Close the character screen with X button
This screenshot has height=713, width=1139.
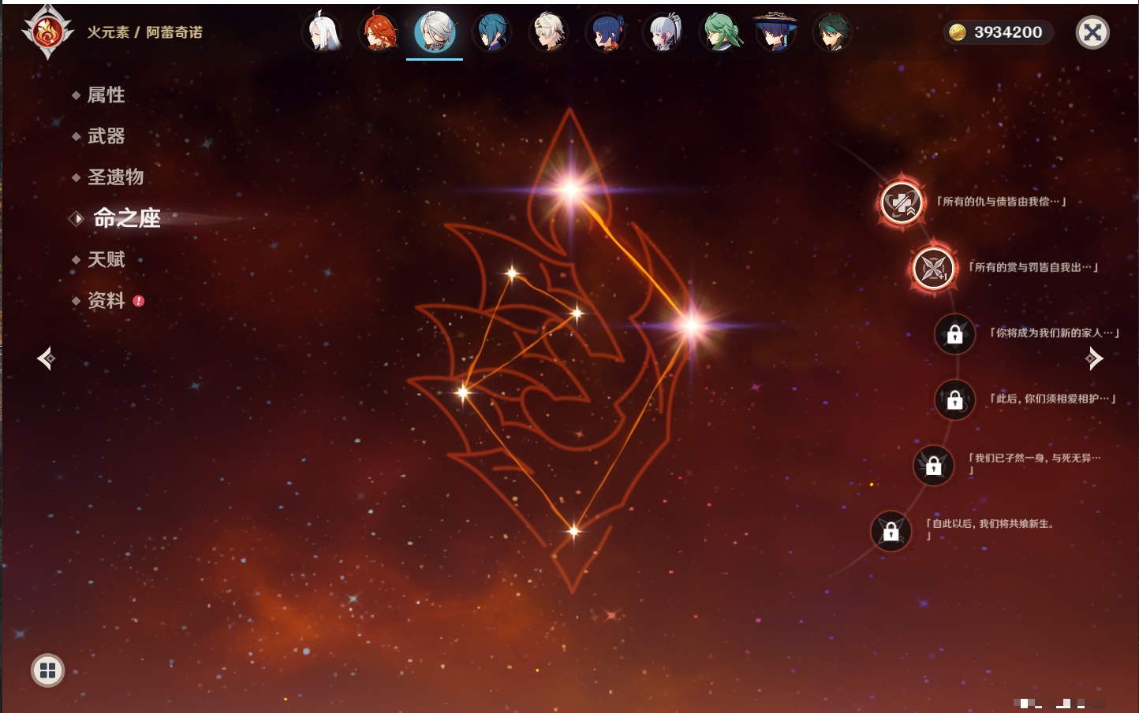[x=1092, y=32]
